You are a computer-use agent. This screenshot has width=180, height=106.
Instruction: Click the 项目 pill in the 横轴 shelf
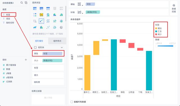click(90, 4)
